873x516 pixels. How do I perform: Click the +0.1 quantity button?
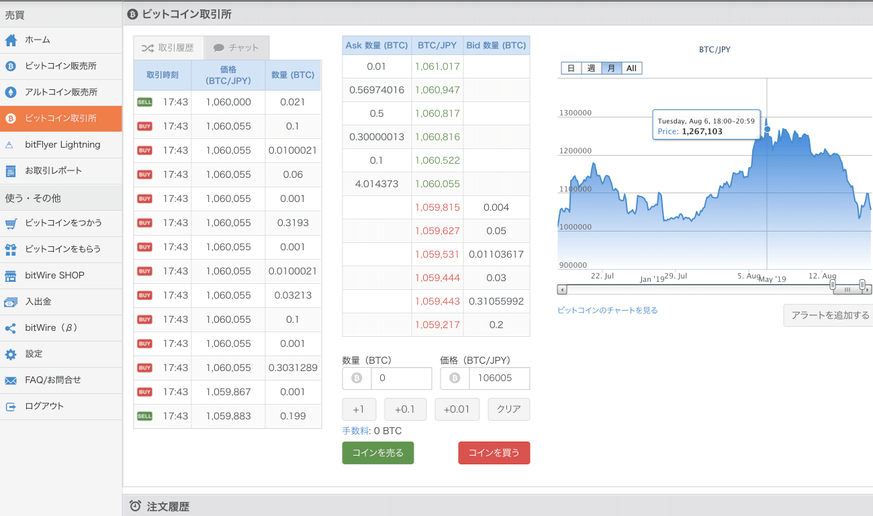coord(405,409)
